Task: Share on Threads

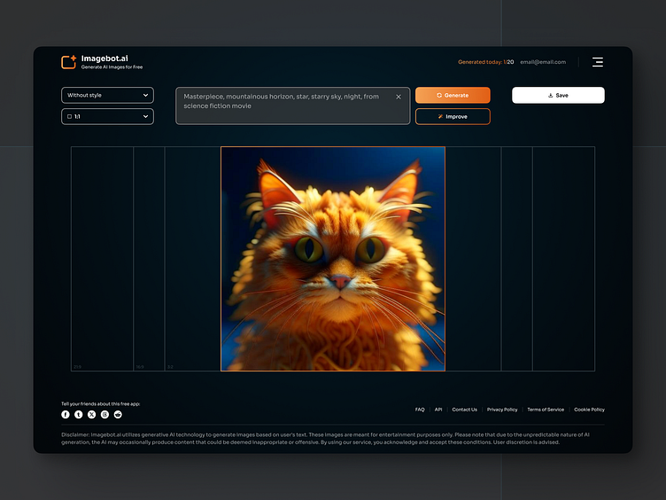Action: click(105, 414)
